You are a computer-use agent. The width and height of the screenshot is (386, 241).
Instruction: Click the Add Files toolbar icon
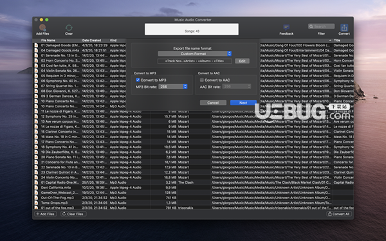coord(42,28)
